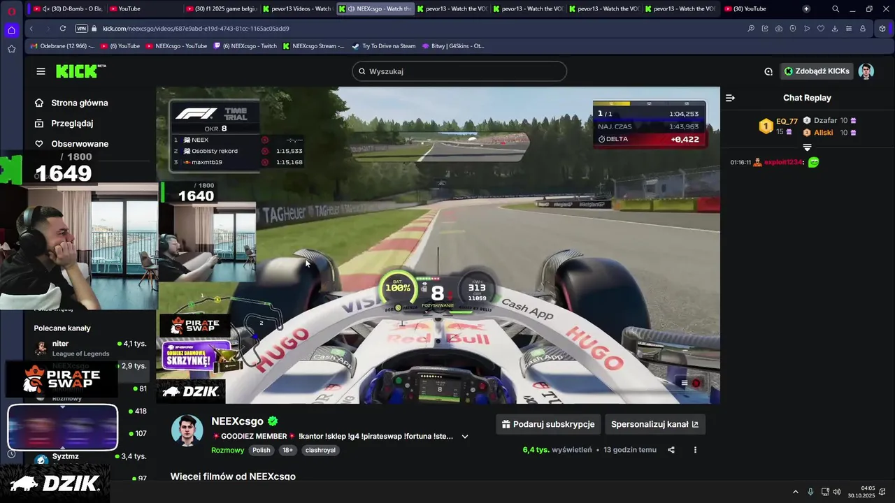This screenshot has width=895, height=503.
Task: Open the NEEXcsgo channel name link
Action: 237,421
